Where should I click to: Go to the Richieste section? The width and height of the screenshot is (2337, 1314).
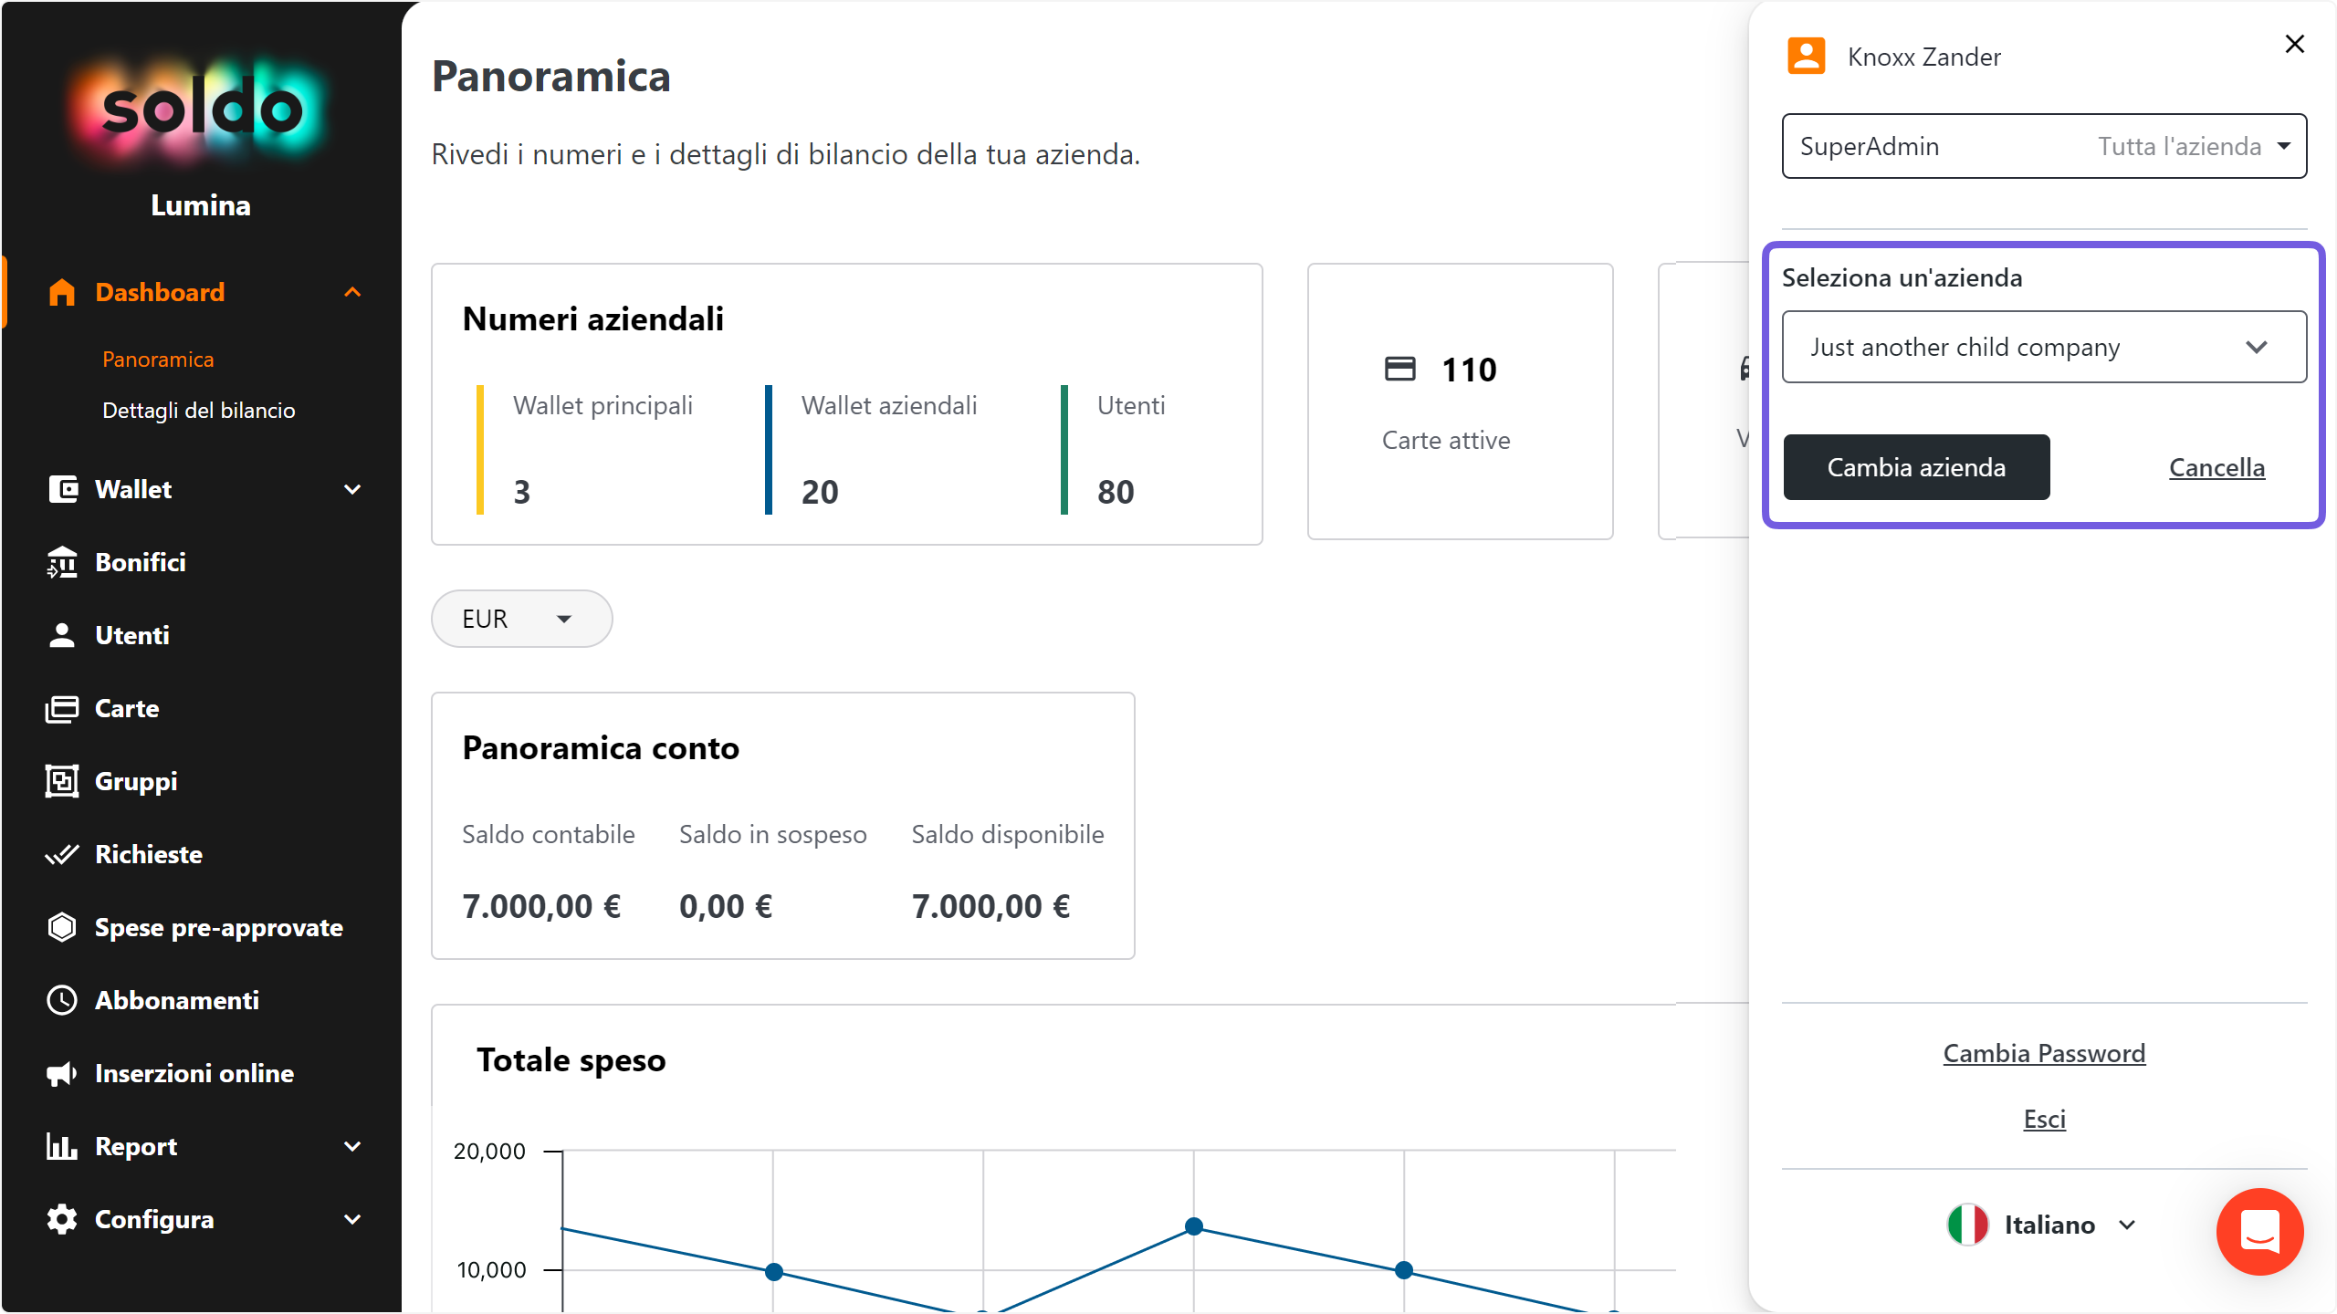pyautogui.click(x=149, y=854)
